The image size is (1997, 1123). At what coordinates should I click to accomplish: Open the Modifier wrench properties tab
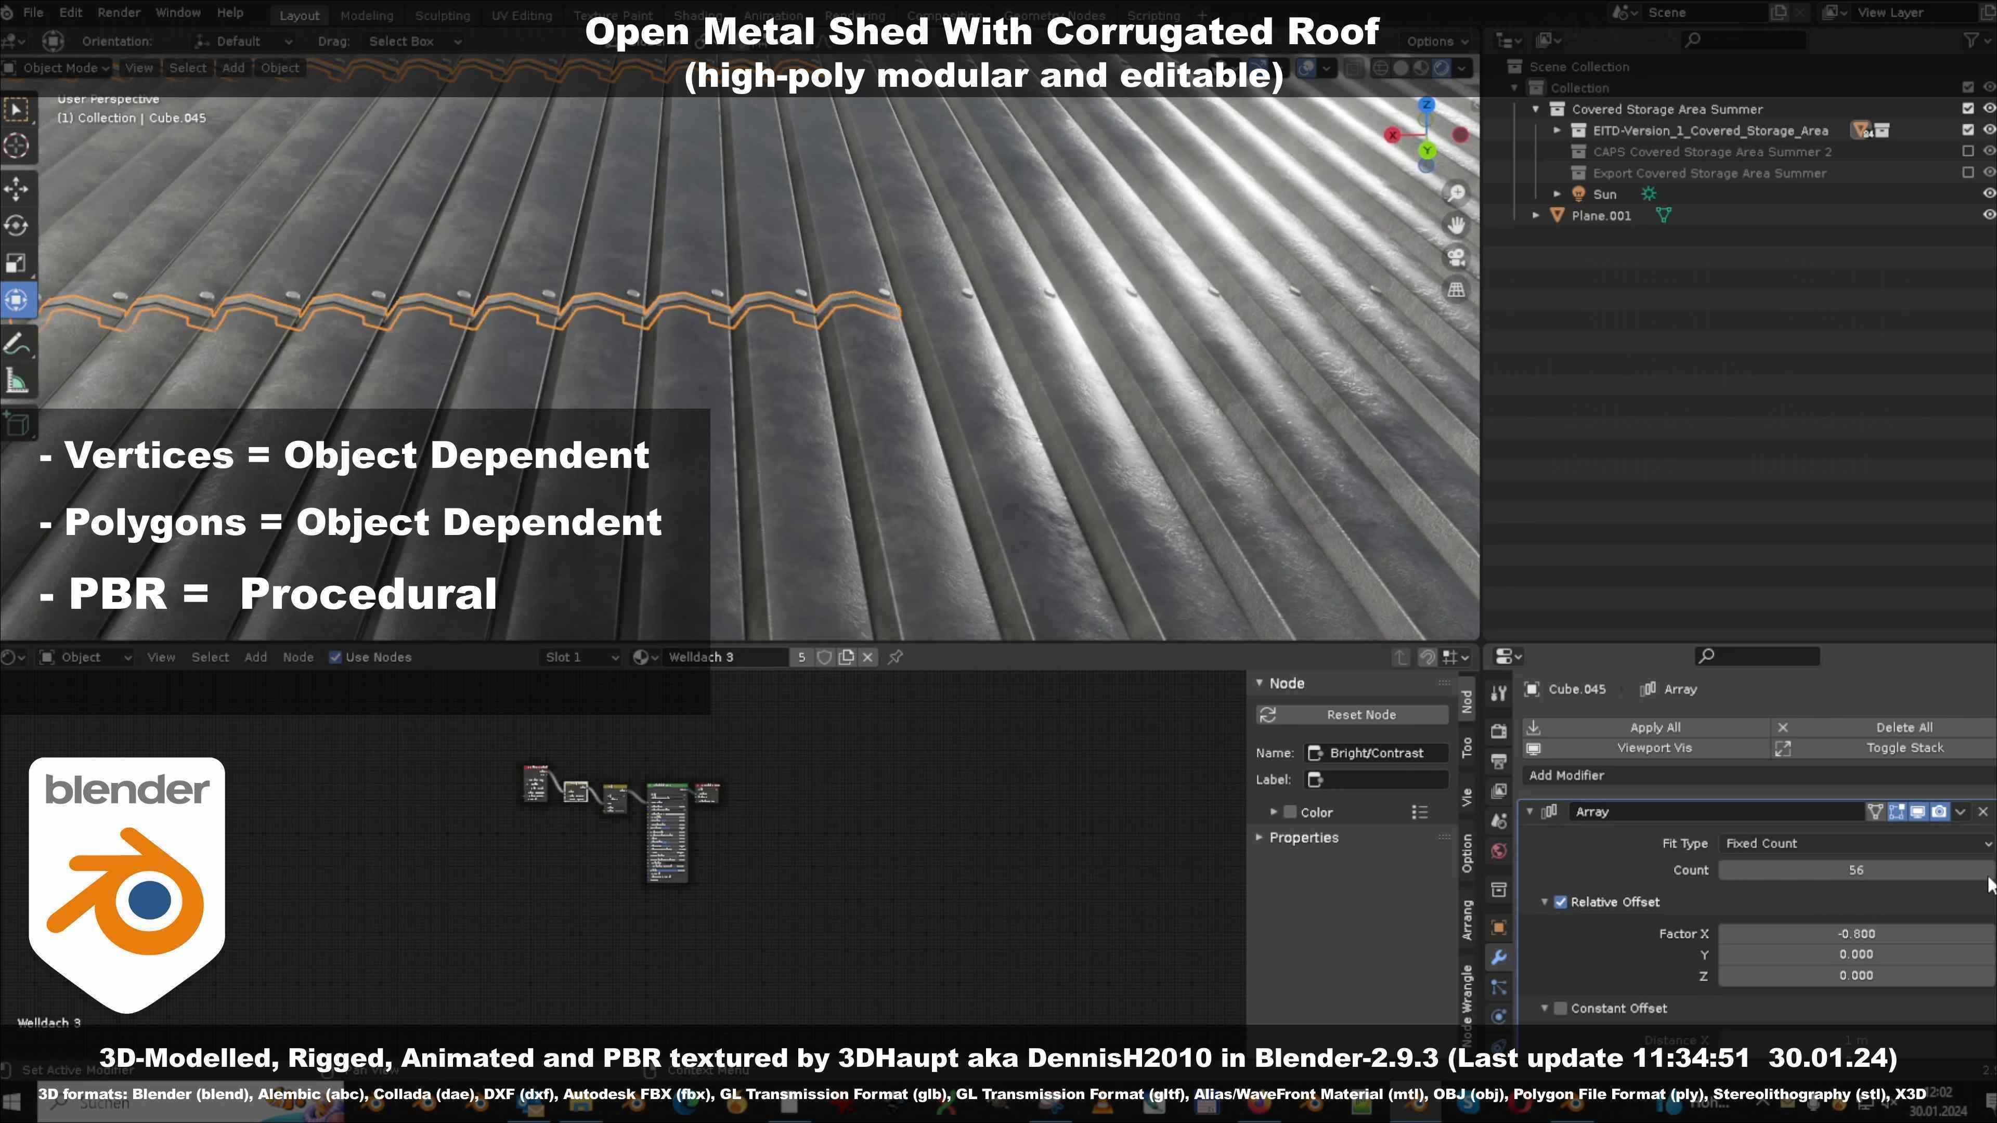click(x=1498, y=957)
